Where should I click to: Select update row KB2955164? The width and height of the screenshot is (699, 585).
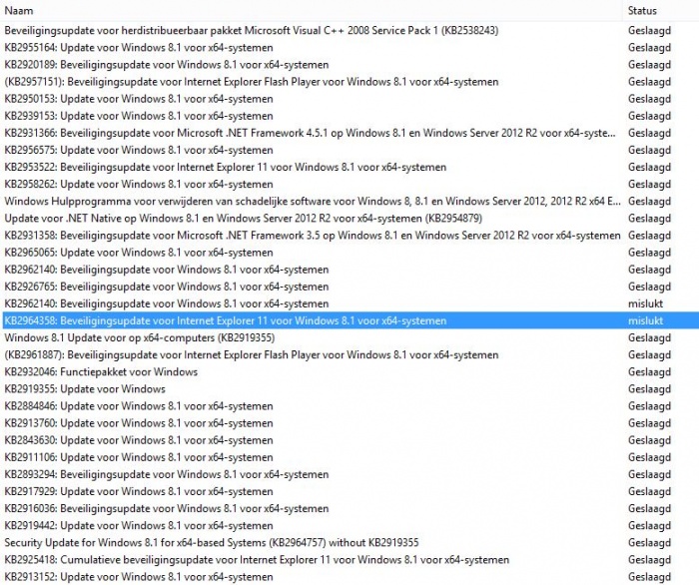pos(349,47)
